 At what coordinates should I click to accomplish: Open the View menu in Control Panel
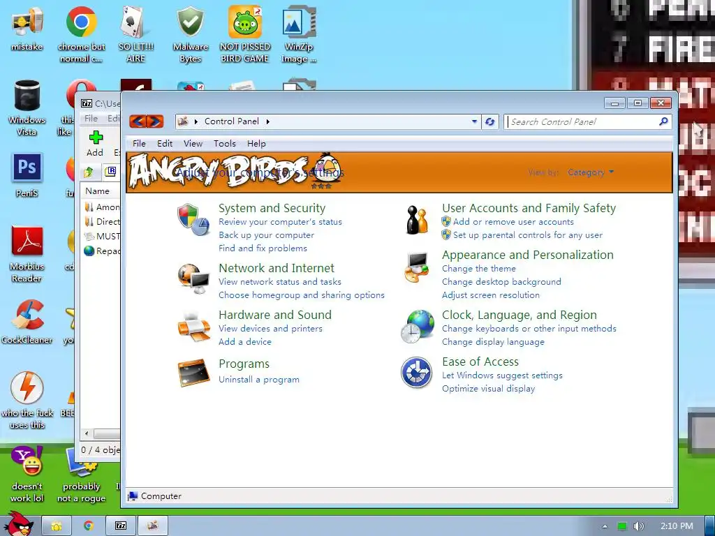193,144
